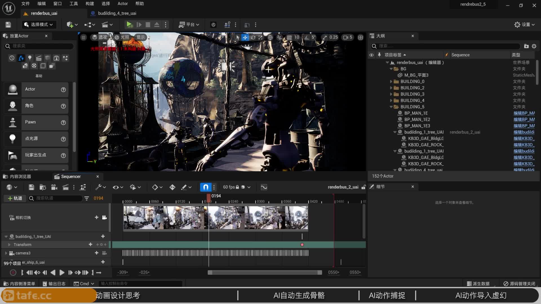
Task: Open the 文件 menu
Action: click(x=25, y=4)
